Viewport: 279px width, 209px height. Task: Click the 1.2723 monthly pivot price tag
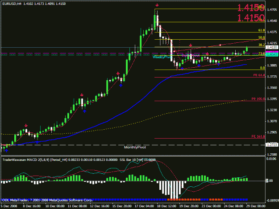point(272,145)
